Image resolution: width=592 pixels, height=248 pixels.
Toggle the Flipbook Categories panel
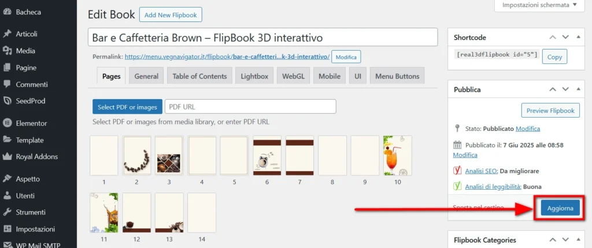[580, 240]
